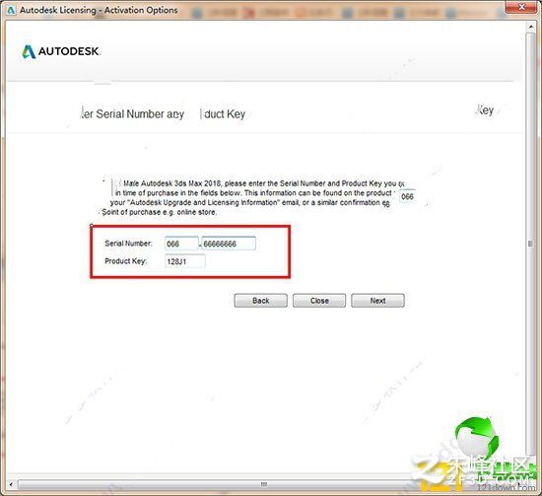Click the vertical scrollbar thumb grip
The image size is (542, 496).
click(x=530, y=244)
